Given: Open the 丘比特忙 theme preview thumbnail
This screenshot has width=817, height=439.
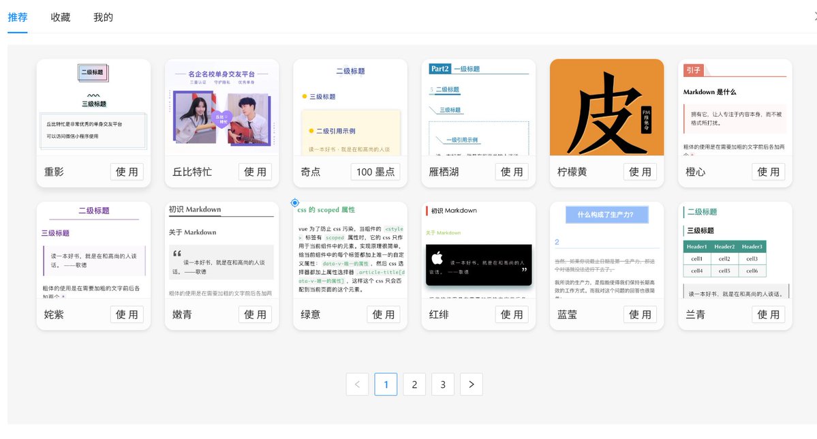Looking at the screenshot, I should coord(221,109).
